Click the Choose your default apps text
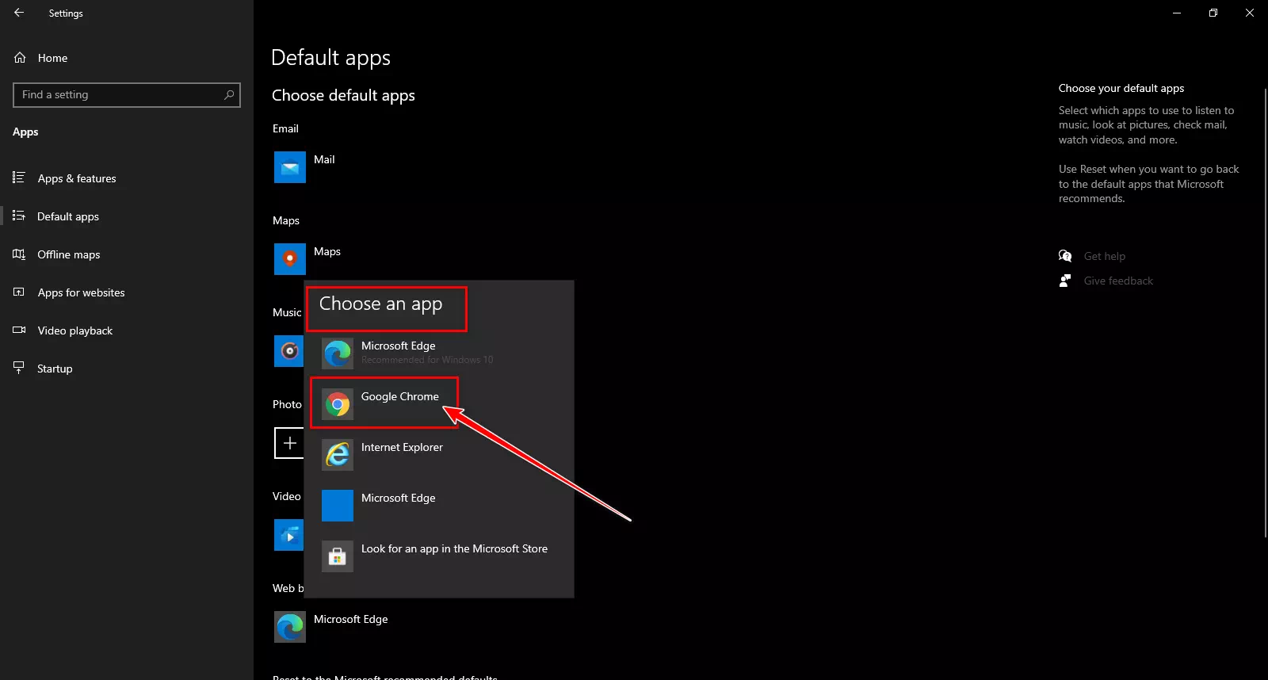The width and height of the screenshot is (1268, 680). click(1121, 88)
